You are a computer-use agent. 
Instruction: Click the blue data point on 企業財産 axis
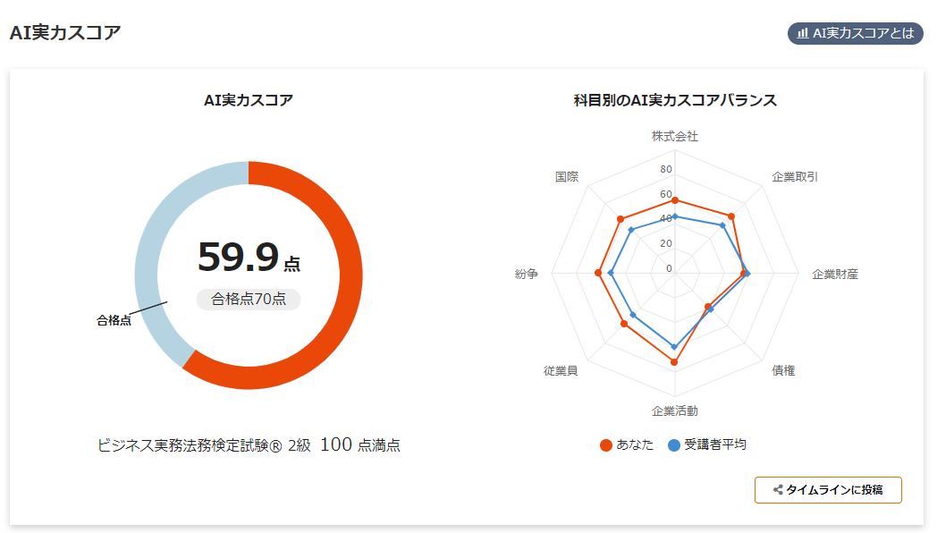748,275
